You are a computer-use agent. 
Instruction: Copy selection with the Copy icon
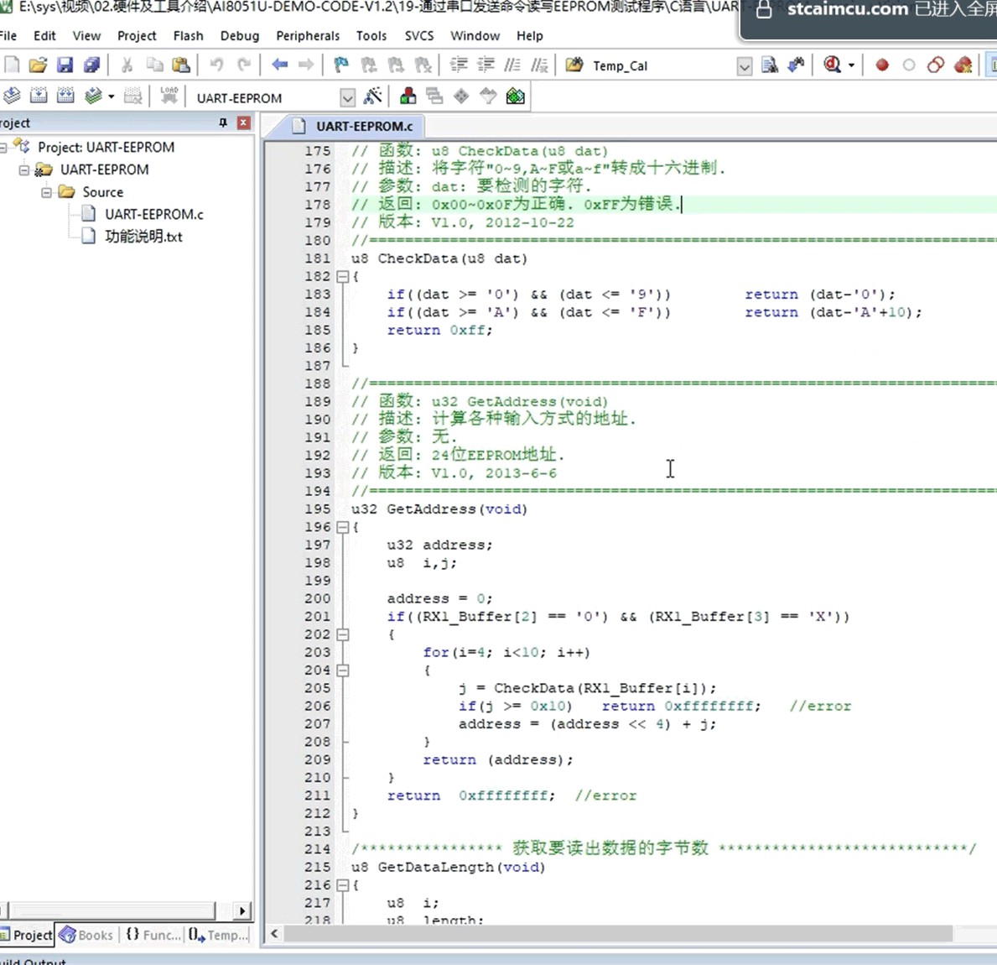coord(154,65)
